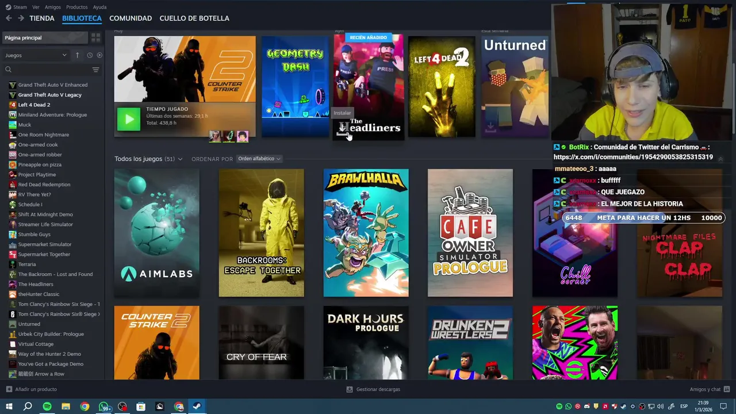736x414 pixels.
Task: Click the Steam icon in the taskbar
Action: pyautogui.click(x=197, y=407)
